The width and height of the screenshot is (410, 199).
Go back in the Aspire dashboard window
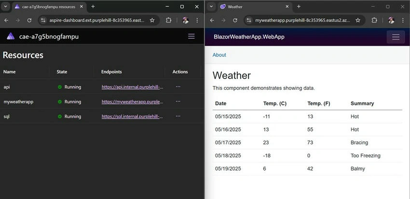(x=6, y=20)
